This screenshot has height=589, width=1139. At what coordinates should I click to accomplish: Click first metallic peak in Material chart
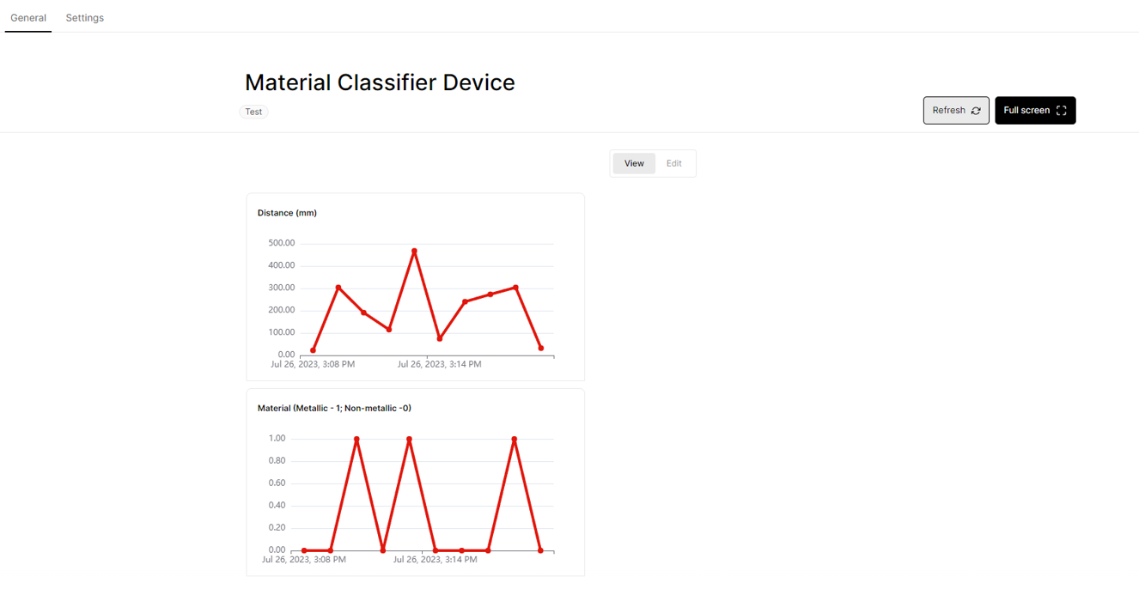point(356,440)
